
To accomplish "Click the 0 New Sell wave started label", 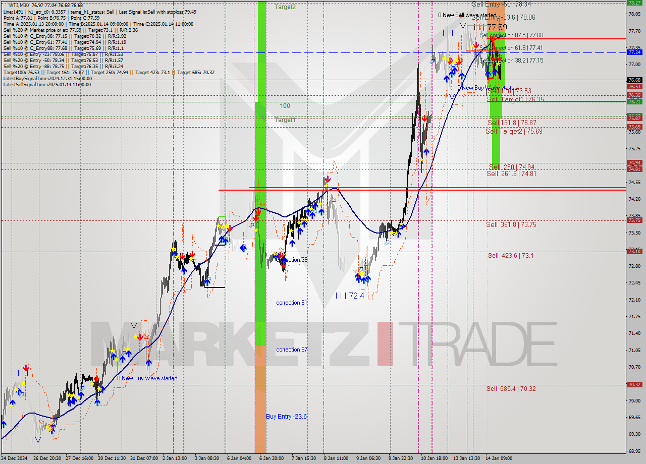I will [467, 15].
